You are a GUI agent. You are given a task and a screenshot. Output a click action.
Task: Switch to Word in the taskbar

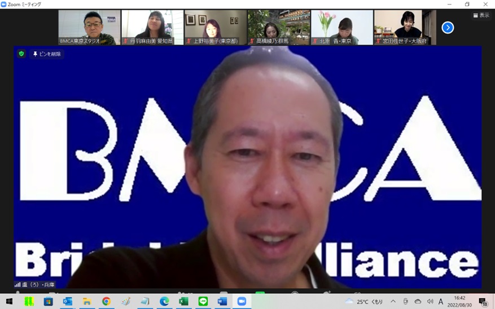222,302
